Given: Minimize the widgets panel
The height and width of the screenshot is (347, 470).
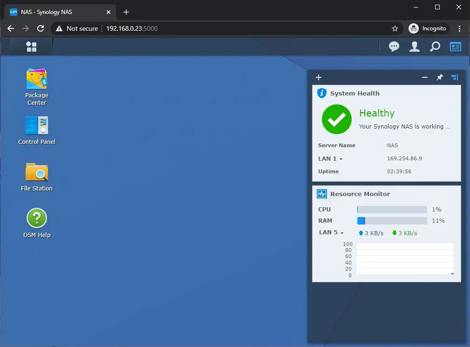Looking at the screenshot, I should [424, 77].
